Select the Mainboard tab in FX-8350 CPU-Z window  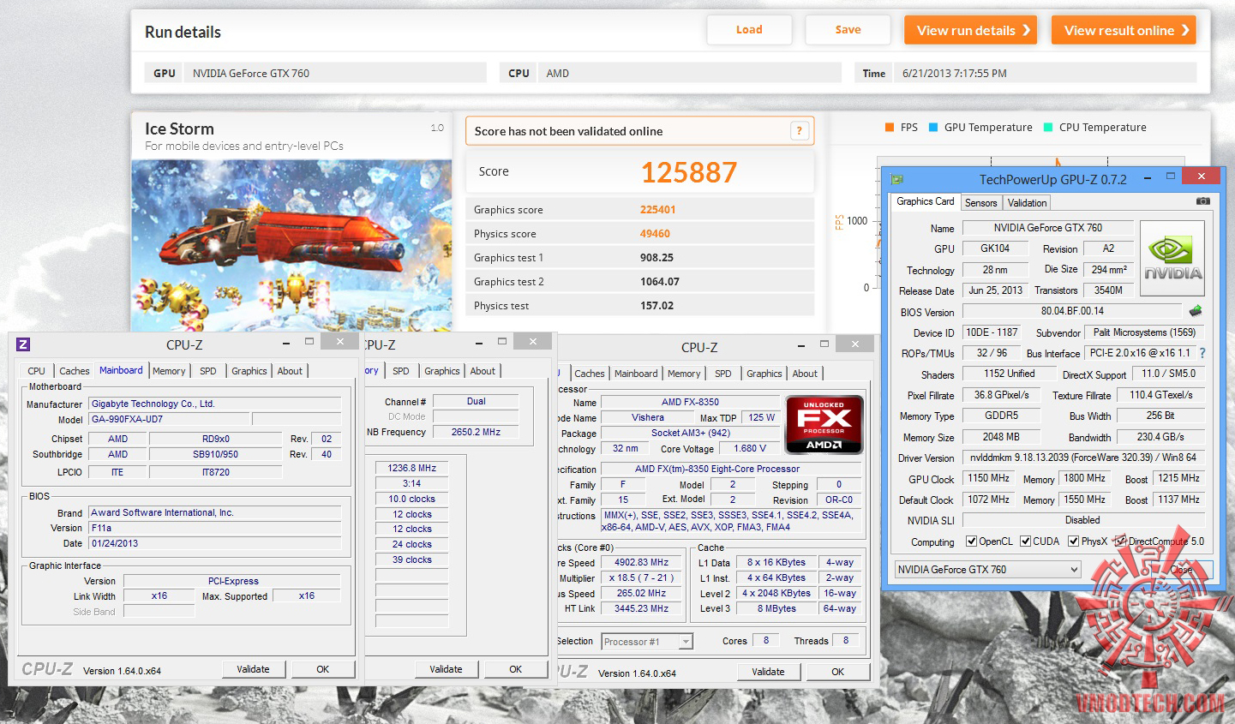point(636,374)
